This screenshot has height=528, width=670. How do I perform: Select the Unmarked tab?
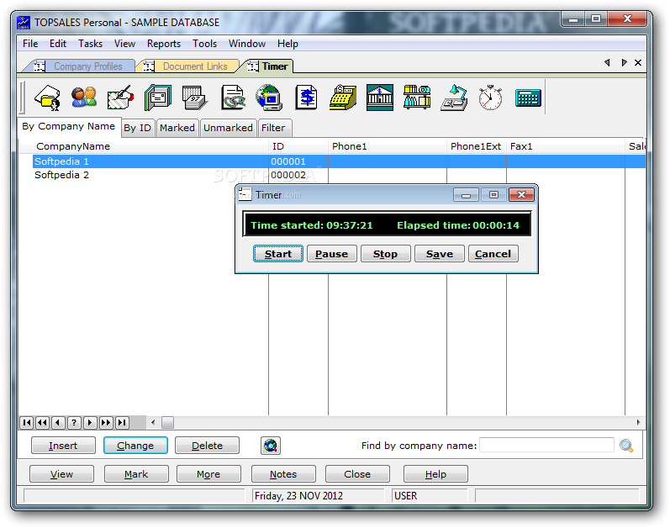[x=228, y=128]
